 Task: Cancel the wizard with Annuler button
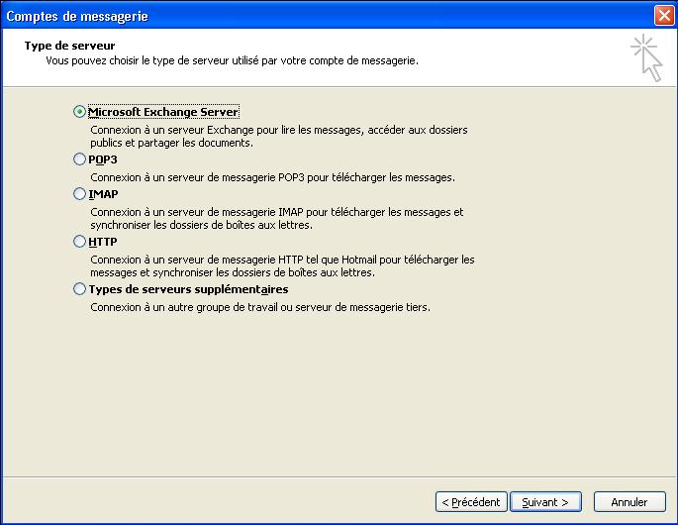click(630, 502)
